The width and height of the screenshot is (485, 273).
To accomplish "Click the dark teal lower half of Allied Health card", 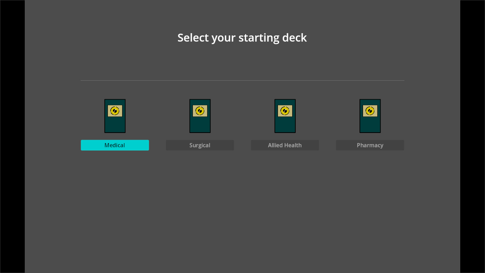I will 285,125.
